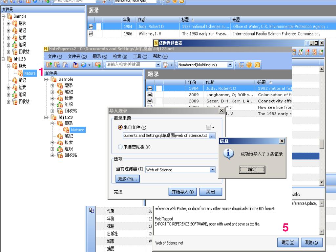This screenshot has width=336, height=252.
Task: Open 题录(R) menu
Action: (x=100, y=56)
